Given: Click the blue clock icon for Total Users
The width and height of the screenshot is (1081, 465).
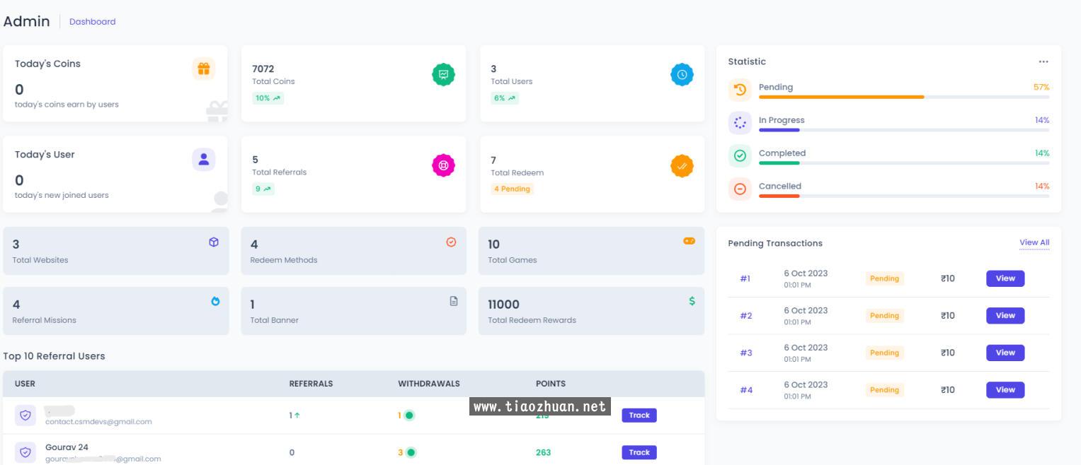Looking at the screenshot, I should (x=682, y=74).
